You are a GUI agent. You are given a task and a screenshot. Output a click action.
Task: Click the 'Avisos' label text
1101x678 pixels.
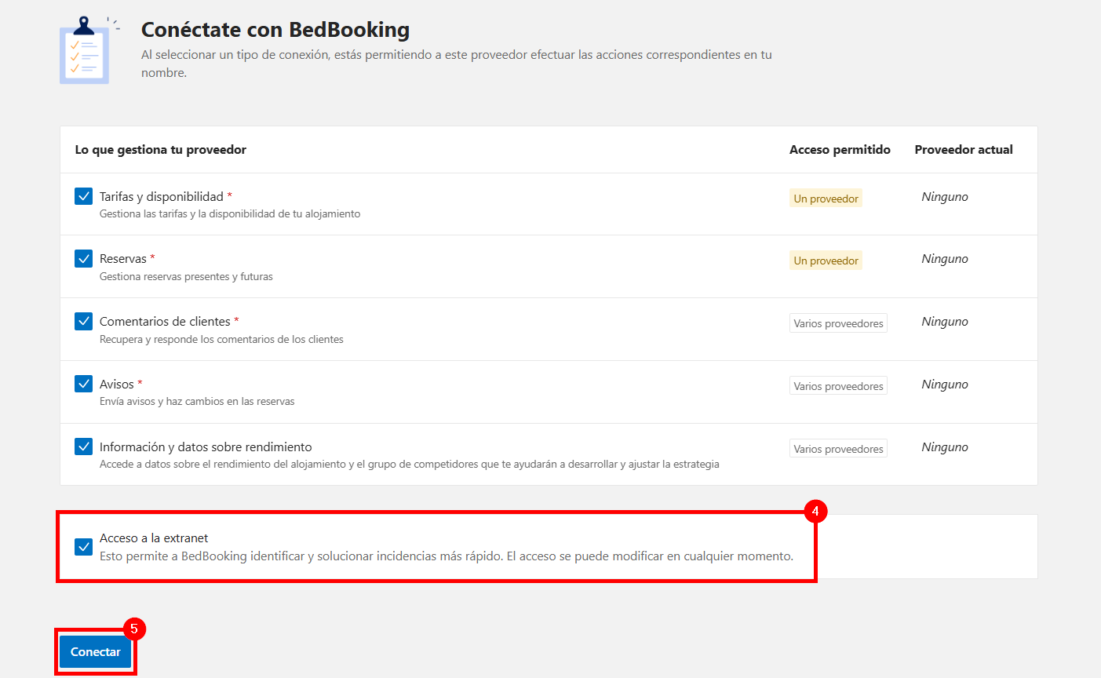click(117, 384)
